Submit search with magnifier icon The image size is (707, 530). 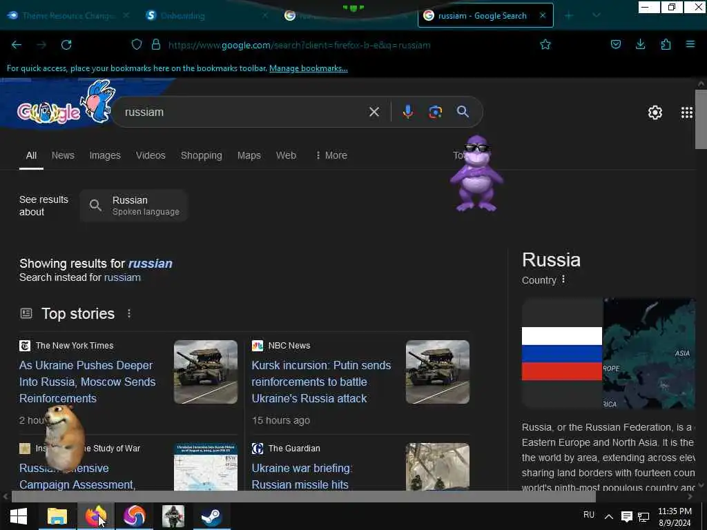(463, 112)
